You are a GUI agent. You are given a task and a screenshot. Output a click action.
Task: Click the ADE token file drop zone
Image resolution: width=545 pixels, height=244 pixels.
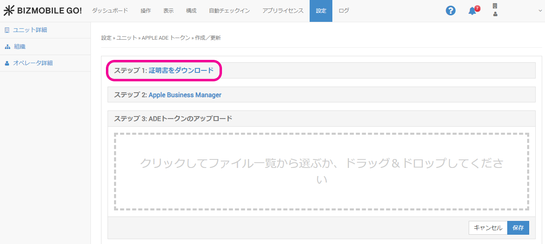coord(321,171)
